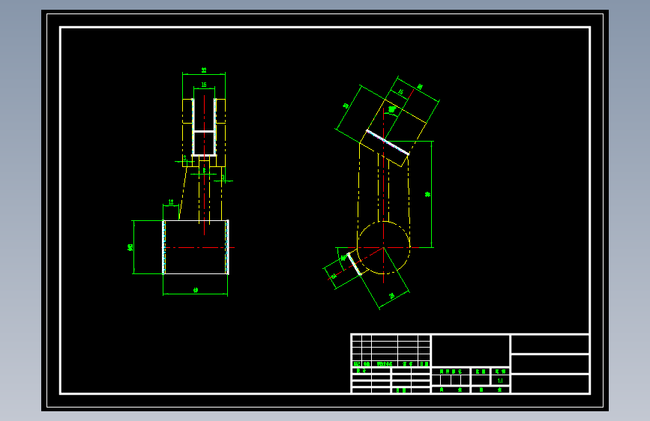Screen dimensions: 650x421
Task: Select the "16" dimension text in front view
Action: [204, 85]
